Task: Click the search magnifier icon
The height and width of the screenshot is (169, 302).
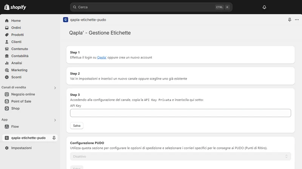Action: [x=74, y=7]
